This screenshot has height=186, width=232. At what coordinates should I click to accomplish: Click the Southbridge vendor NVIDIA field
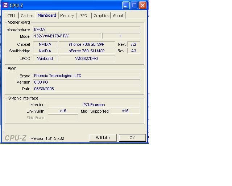point(45,51)
